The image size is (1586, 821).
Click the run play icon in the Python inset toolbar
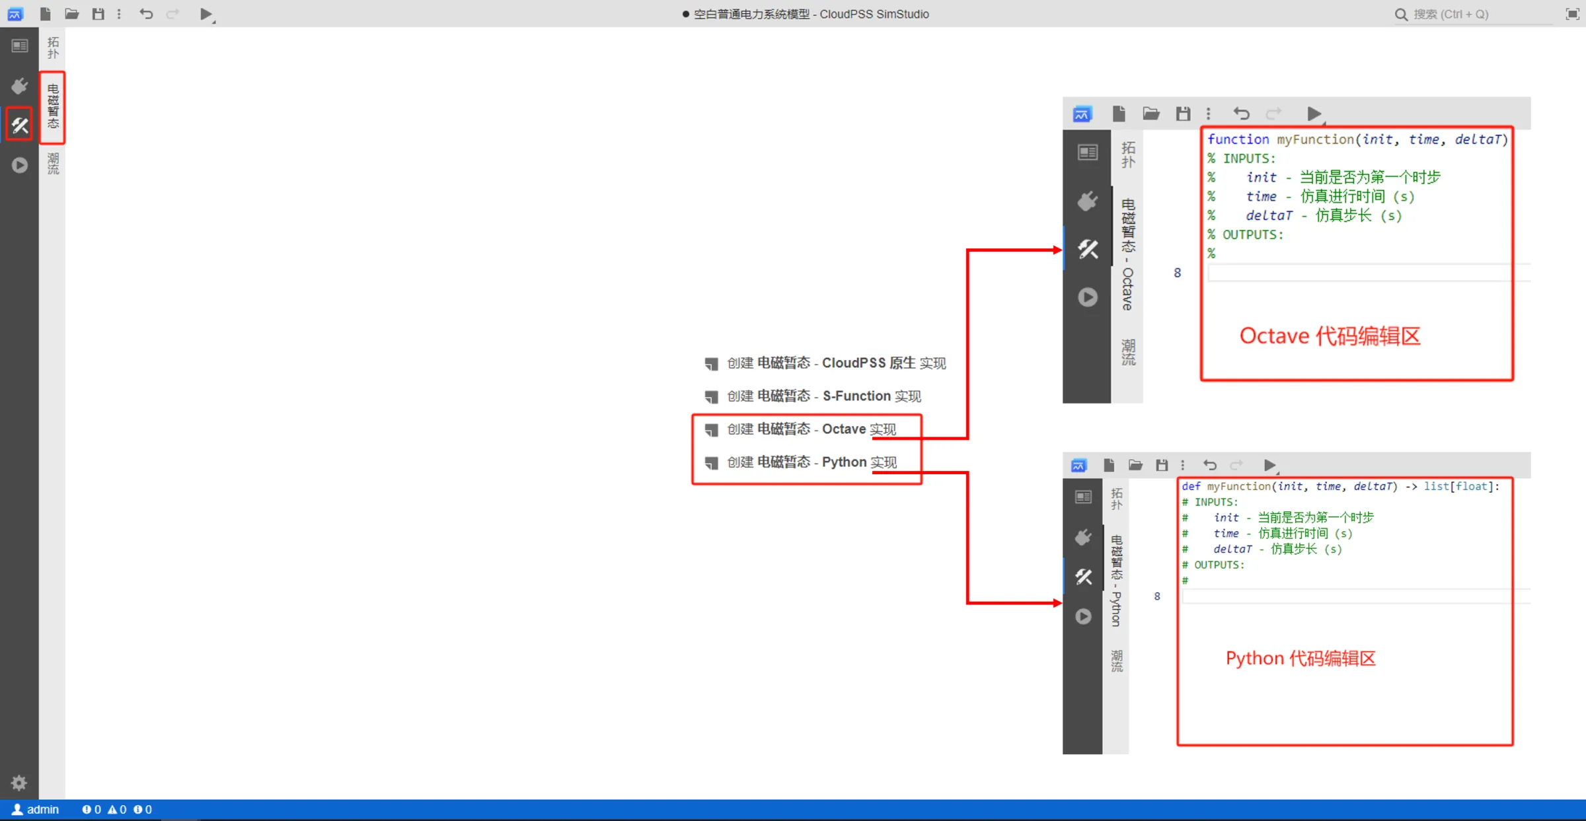point(1270,466)
